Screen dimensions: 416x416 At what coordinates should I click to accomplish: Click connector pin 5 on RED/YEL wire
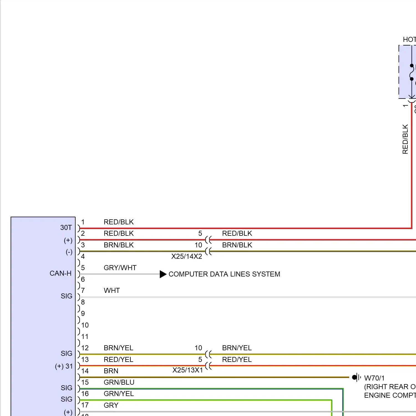tap(200, 360)
